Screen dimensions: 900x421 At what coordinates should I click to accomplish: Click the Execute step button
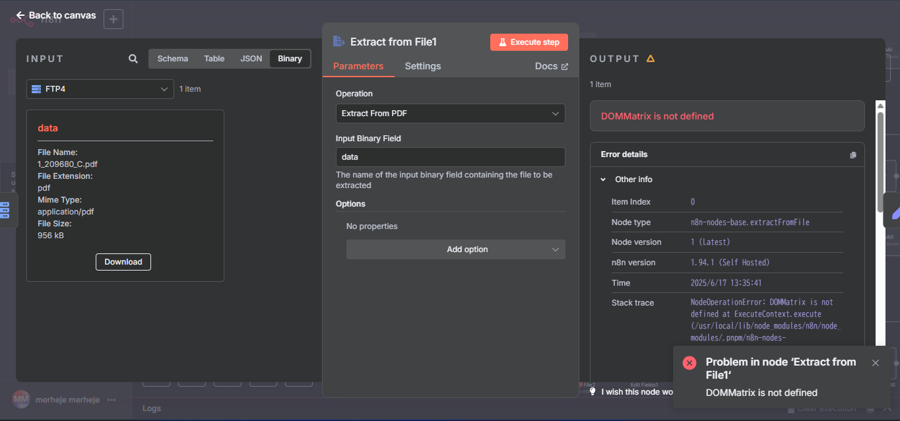point(529,42)
